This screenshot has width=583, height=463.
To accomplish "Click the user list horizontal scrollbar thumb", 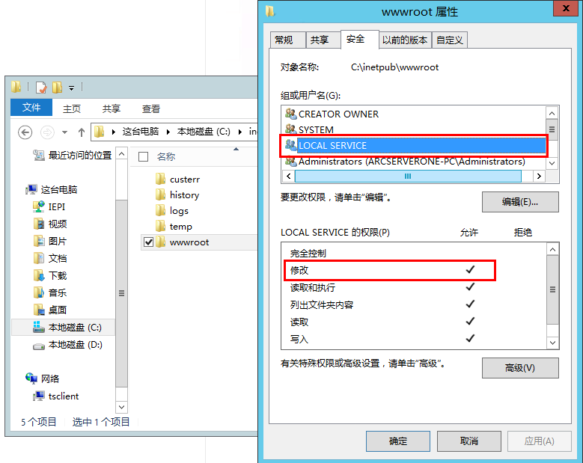I will pos(408,176).
